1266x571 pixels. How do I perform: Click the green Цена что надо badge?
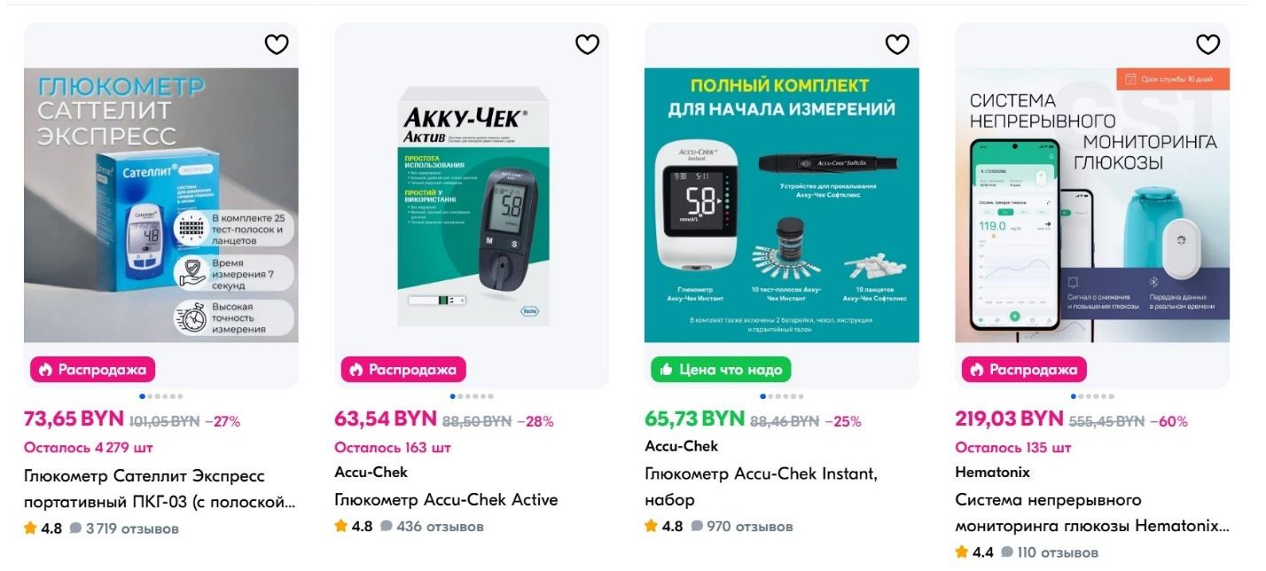pyautogui.click(x=721, y=370)
